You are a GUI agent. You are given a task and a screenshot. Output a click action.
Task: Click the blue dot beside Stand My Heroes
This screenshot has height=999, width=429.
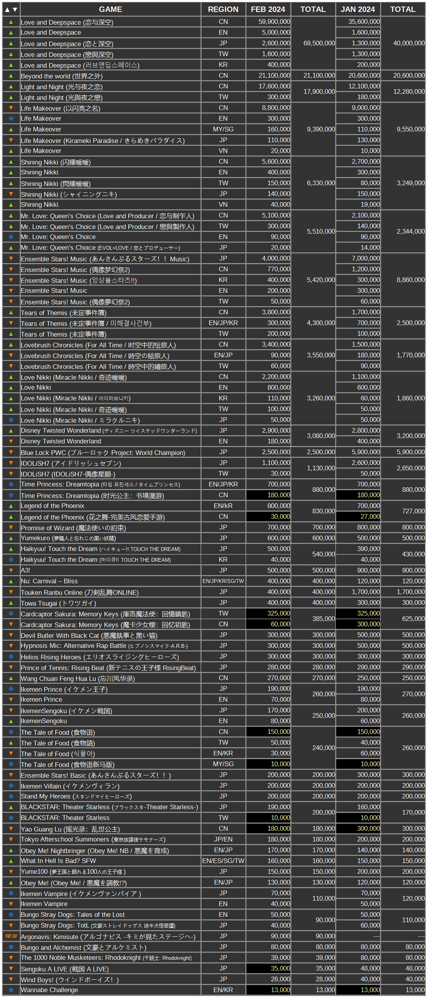[11, 796]
